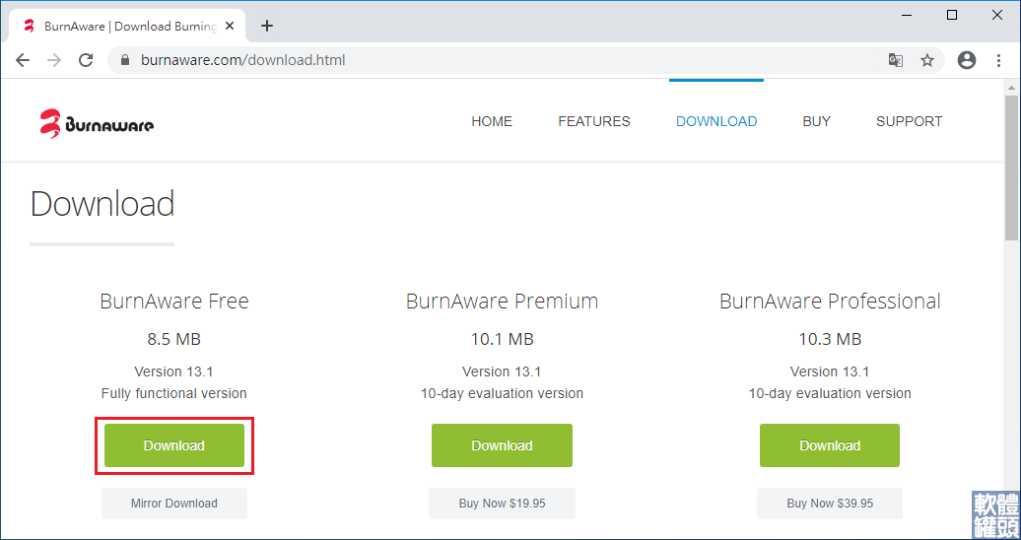Download BurnAware Professional with green button
Screen dimensions: 1021x540
[830, 445]
